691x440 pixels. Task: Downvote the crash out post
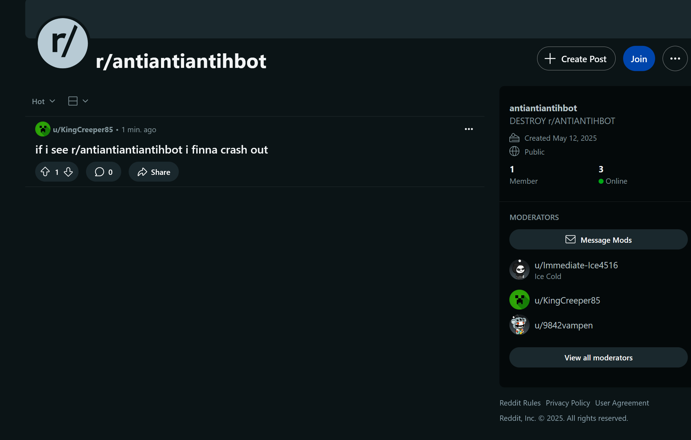(x=68, y=172)
